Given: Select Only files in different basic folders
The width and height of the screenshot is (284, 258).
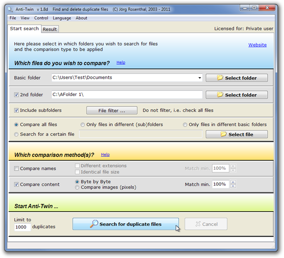Looking at the screenshot, I should pos(185,124).
